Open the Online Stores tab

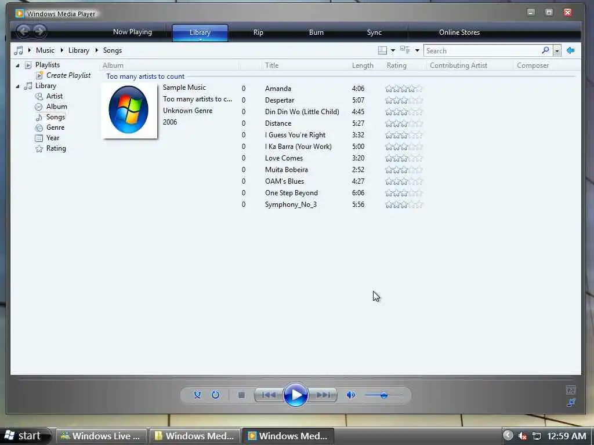459,32
